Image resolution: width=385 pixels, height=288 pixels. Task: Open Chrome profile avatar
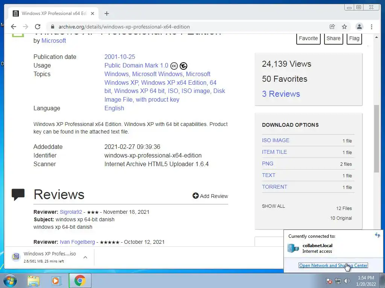tap(359, 27)
